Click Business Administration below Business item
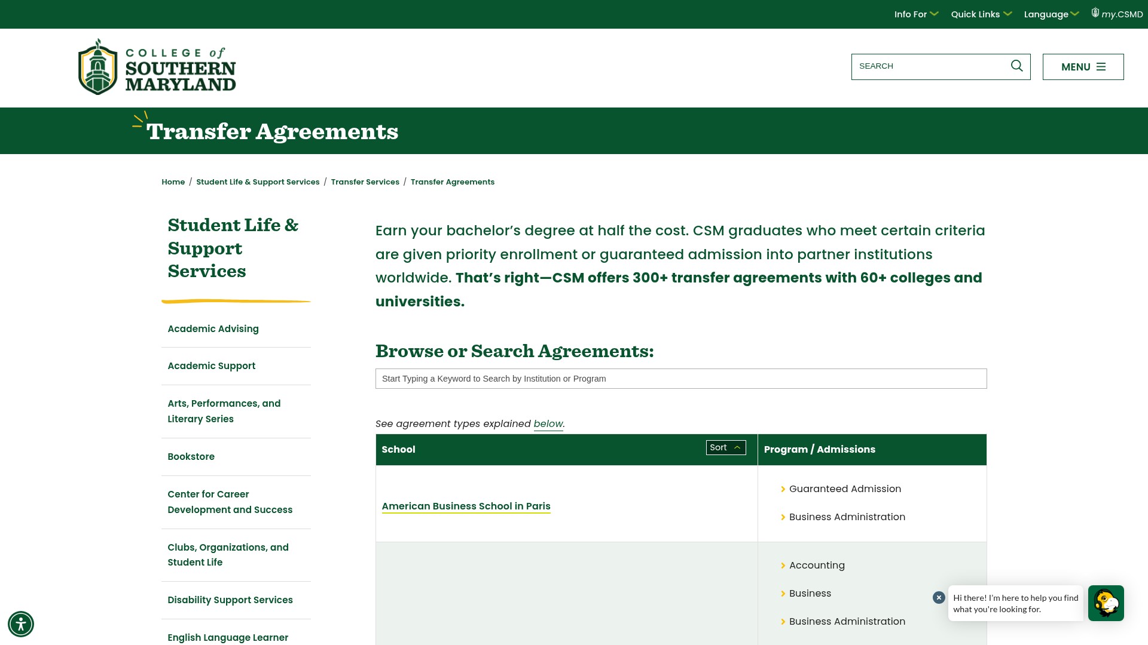Screen dimensions: 1148x645 847,622
